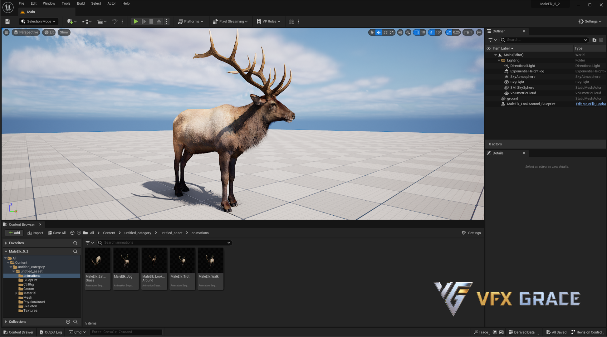Open the Actor menu
Screen dimensions: 607x337
point(111,3)
